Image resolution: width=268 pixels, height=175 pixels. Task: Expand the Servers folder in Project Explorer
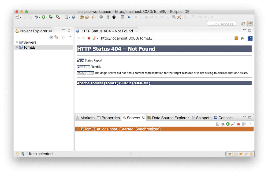17,42
